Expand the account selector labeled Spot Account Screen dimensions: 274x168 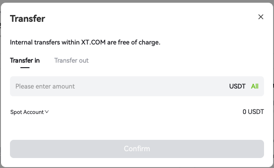(x=29, y=112)
